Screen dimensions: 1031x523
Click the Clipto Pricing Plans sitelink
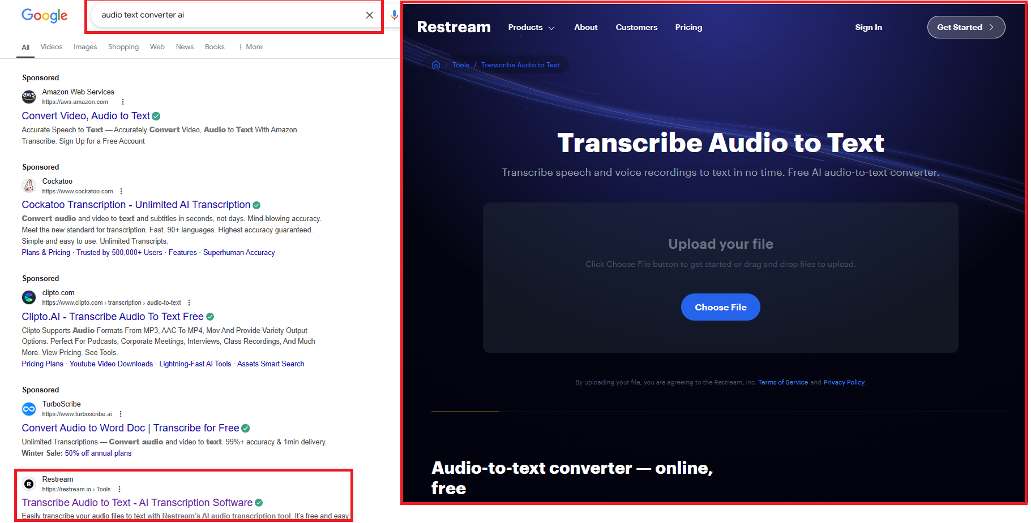[42, 364]
